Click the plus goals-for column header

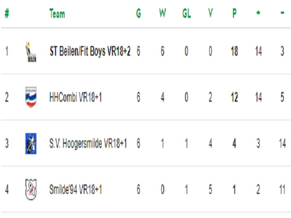pyautogui.click(x=258, y=13)
